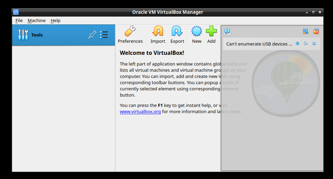Dismiss the USB devices notification
The height and width of the screenshot is (179, 333).
point(314,43)
